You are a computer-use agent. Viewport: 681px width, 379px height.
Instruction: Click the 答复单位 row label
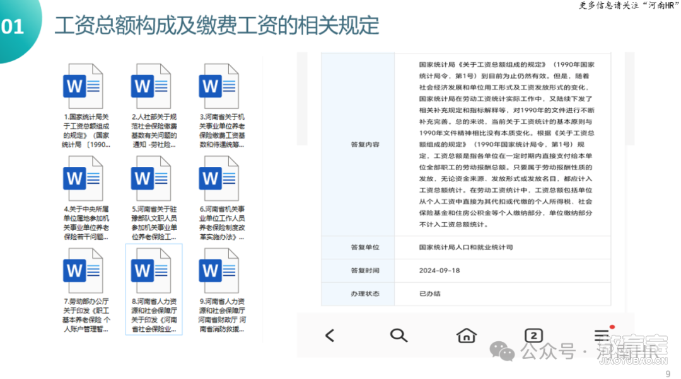pyautogui.click(x=365, y=247)
